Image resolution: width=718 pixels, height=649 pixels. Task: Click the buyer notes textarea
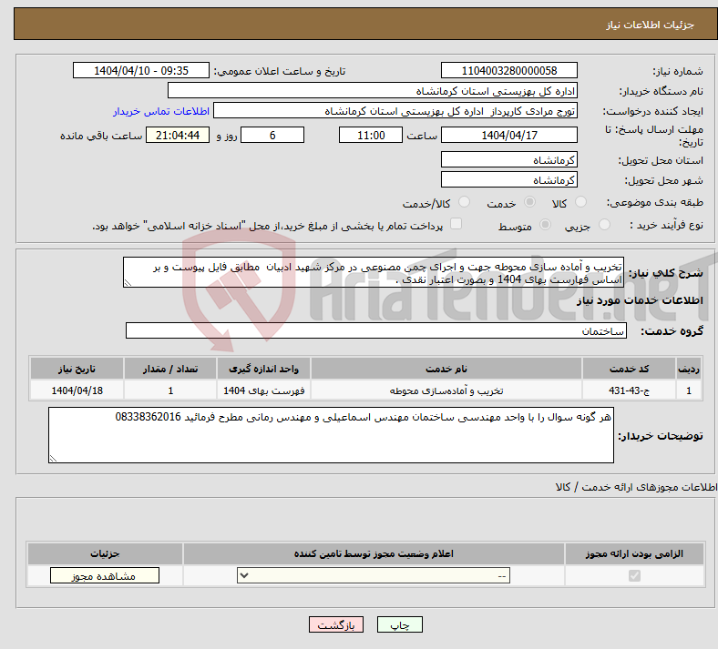(331, 435)
